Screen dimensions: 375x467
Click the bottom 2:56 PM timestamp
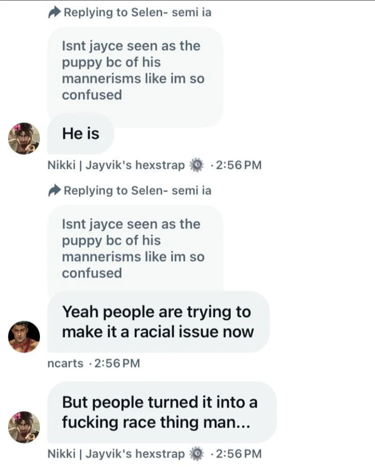point(238,454)
